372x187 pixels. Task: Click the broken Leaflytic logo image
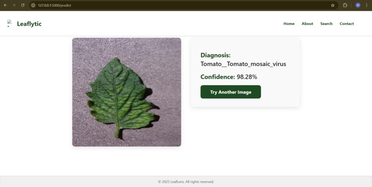pyautogui.click(x=9, y=23)
